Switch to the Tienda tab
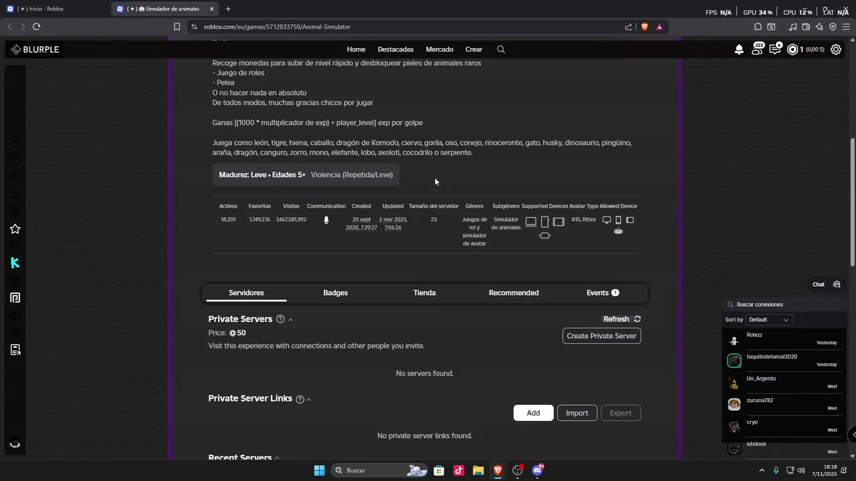The height and width of the screenshot is (481, 856). (x=425, y=293)
